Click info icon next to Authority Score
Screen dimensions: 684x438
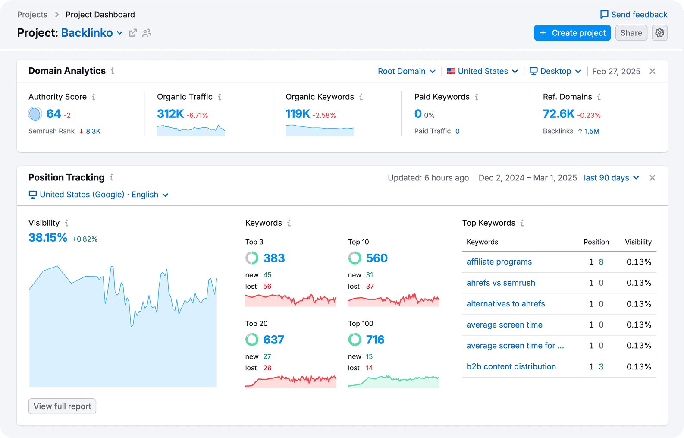94,97
